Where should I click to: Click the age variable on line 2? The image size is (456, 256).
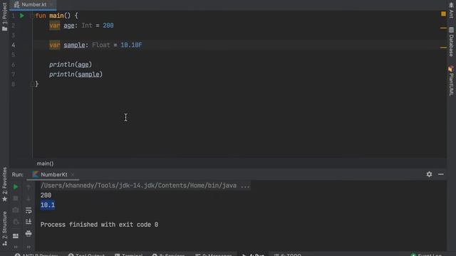click(x=69, y=26)
